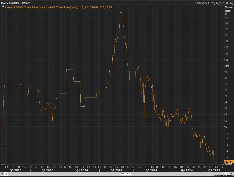Select the Q3 2023 quarter label
The height and width of the screenshot is (177, 235).
pyautogui.click(x=15, y=170)
